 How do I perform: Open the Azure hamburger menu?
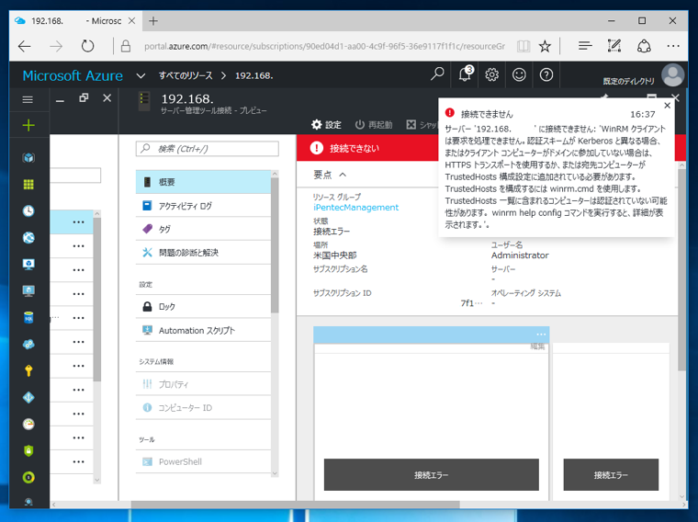click(x=28, y=100)
